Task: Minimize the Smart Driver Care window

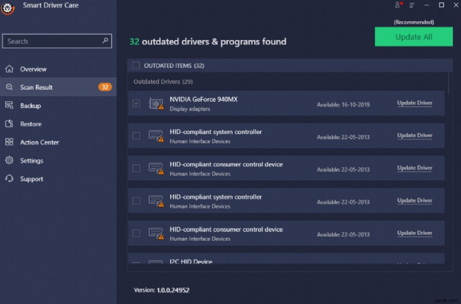Action: (x=426, y=5)
